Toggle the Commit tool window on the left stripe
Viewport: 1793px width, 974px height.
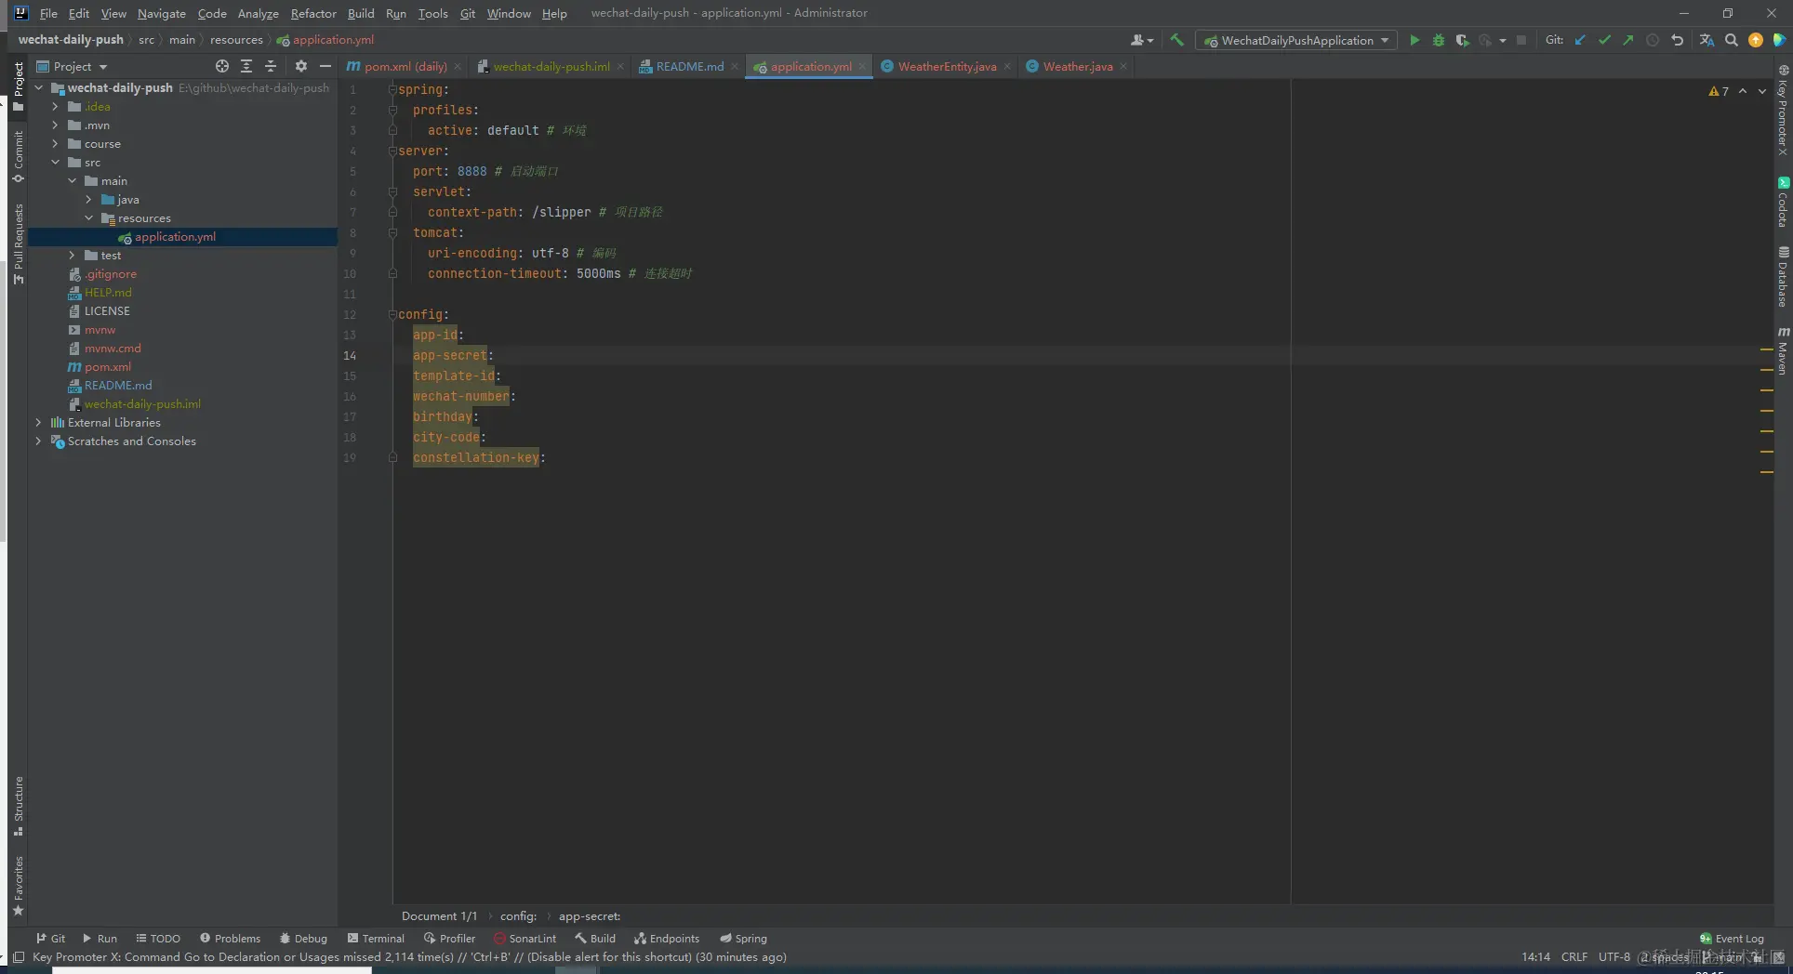tap(18, 156)
